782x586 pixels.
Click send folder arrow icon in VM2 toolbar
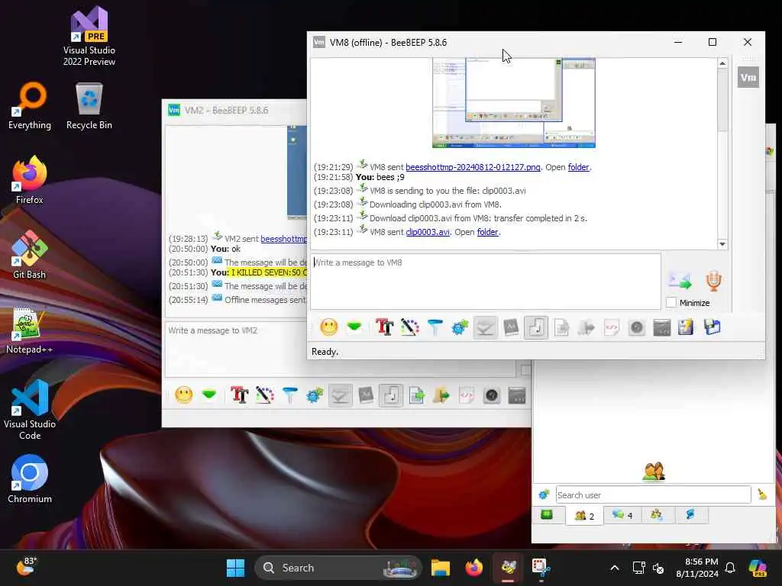[441, 396]
